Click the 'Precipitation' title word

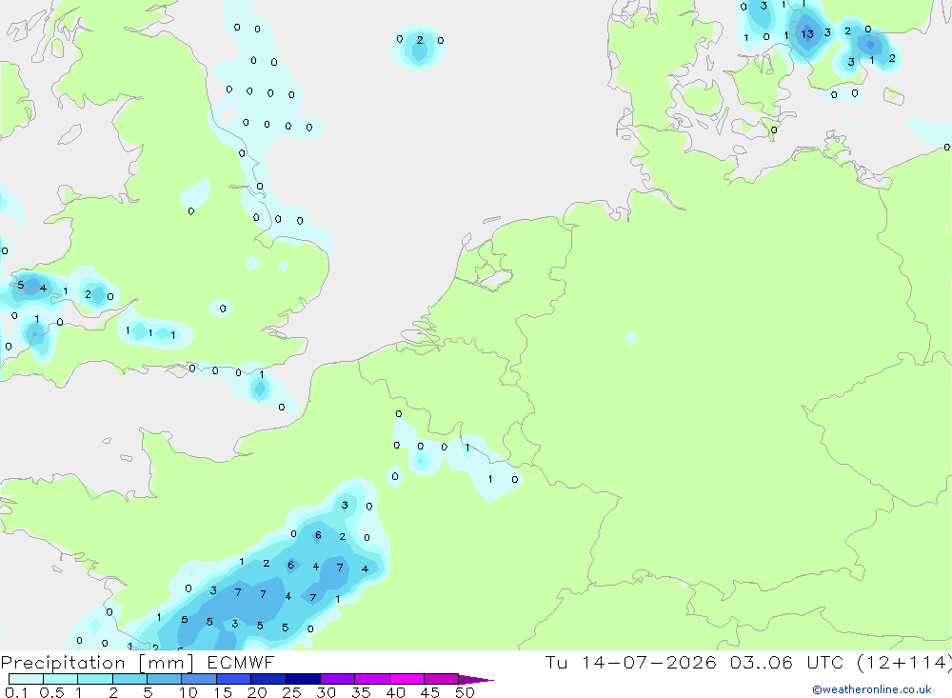click(63, 663)
